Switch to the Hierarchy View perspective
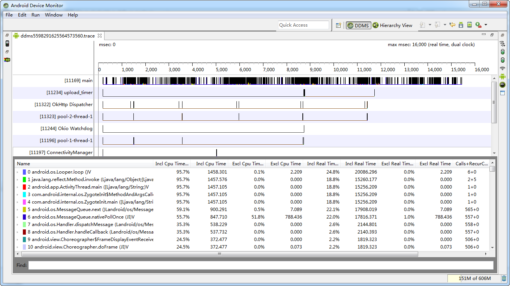 click(392, 25)
